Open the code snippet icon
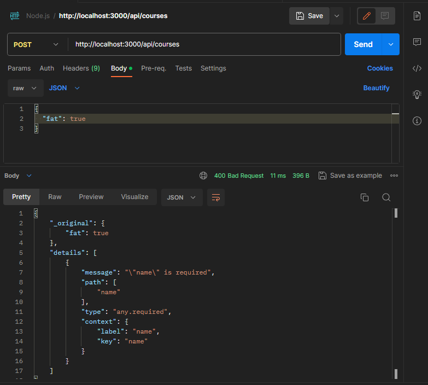 point(417,68)
